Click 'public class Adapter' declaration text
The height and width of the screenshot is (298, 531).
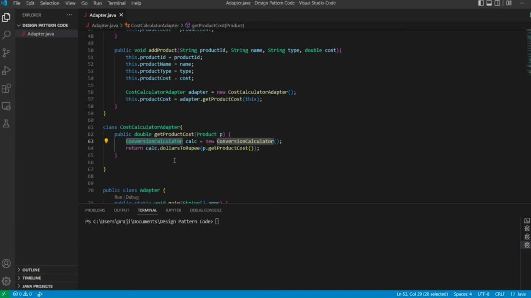click(x=131, y=190)
